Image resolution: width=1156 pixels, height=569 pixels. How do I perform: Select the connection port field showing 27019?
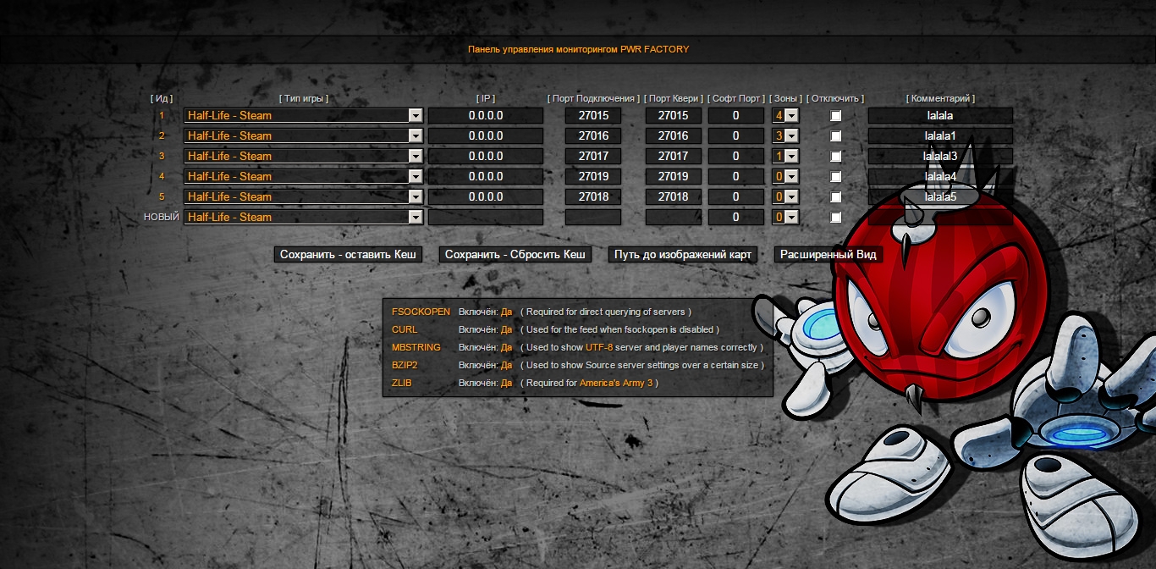coord(592,177)
